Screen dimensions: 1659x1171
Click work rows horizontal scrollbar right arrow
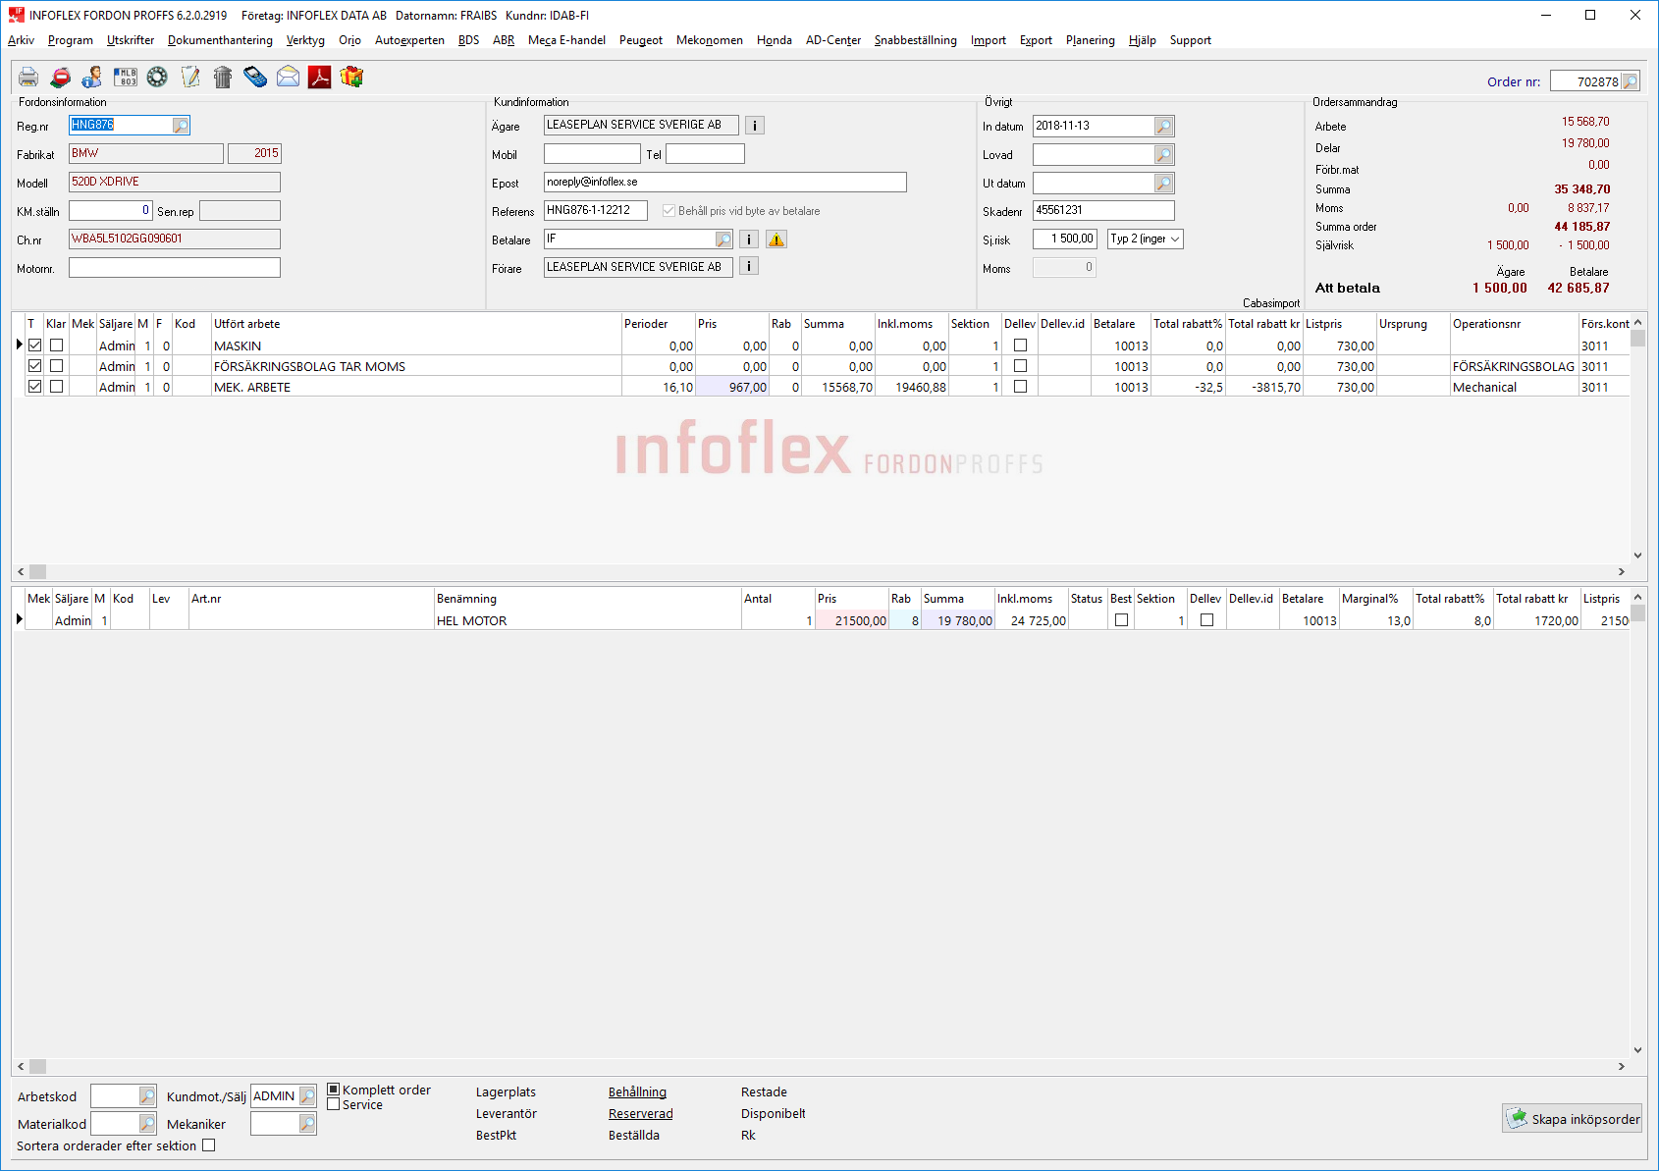[x=1621, y=571]
